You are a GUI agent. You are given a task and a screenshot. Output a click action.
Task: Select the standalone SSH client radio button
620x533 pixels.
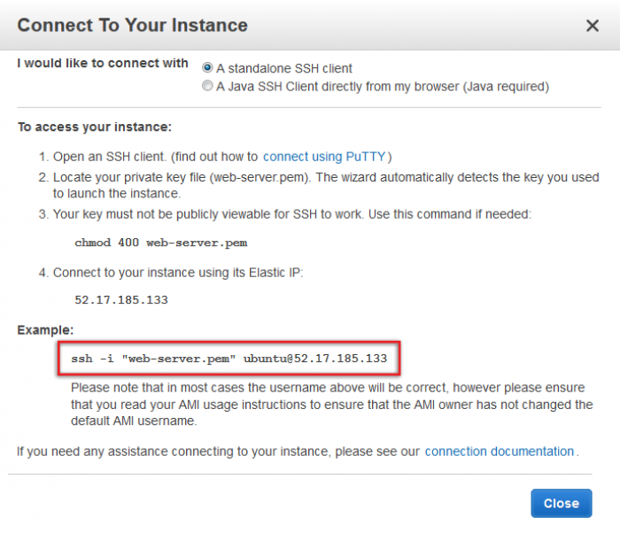(207, 67)
